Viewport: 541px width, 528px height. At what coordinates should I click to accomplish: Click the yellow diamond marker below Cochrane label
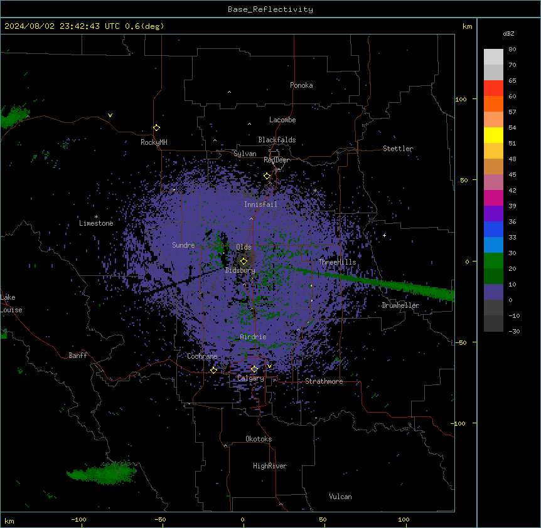pos(214,371)
